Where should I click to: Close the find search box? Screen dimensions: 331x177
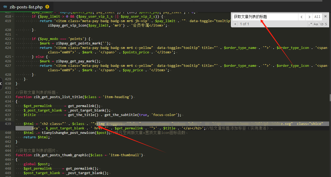pyautogui.click(x=325, y=16)
